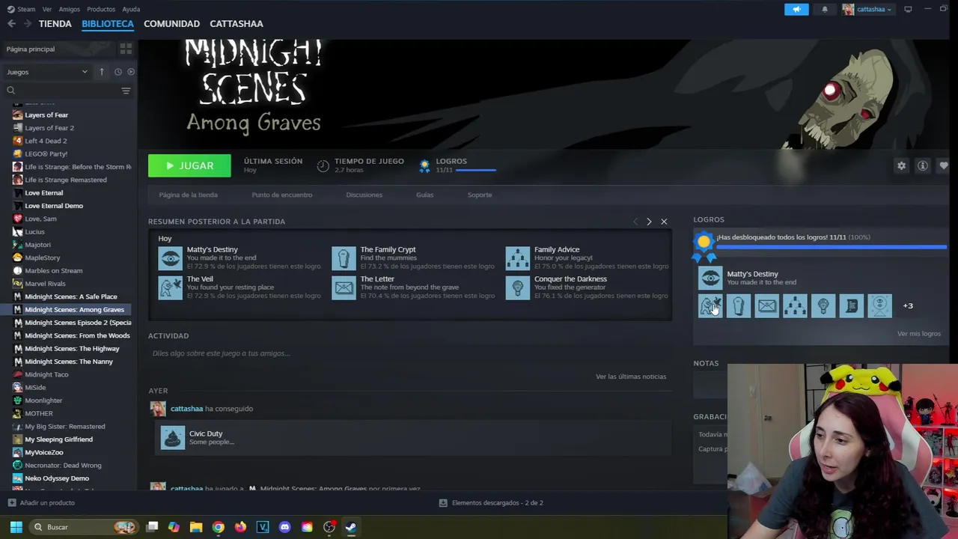Open the Productos menu
The image size is (958, 539).
point(101,9)
